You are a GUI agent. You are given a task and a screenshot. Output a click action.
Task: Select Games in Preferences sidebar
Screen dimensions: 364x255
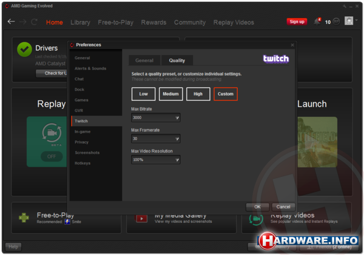96,100
